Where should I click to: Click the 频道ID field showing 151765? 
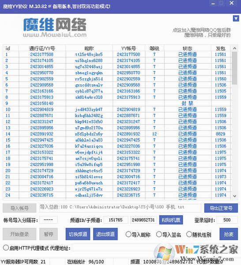click(x=116, y=220)
